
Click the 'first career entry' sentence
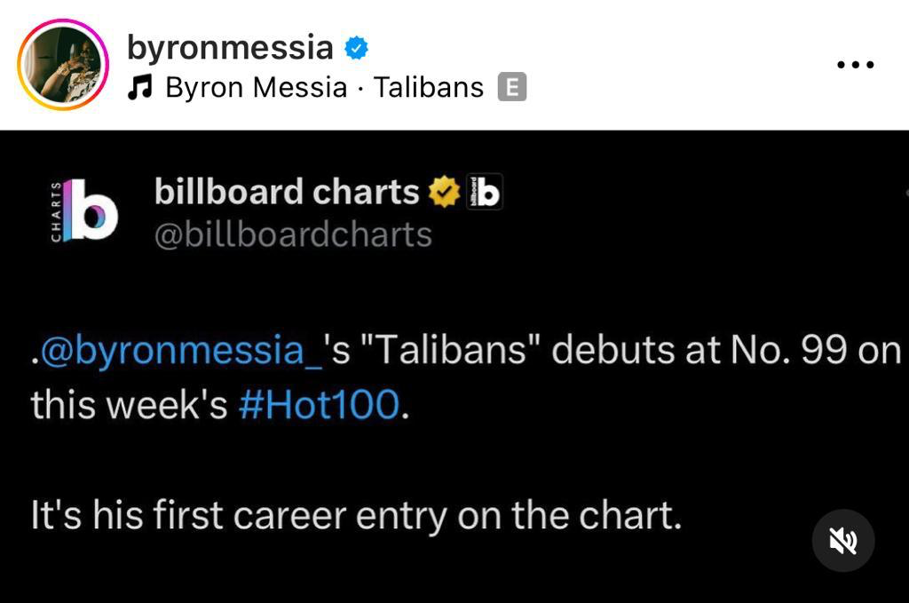[356, 516]
